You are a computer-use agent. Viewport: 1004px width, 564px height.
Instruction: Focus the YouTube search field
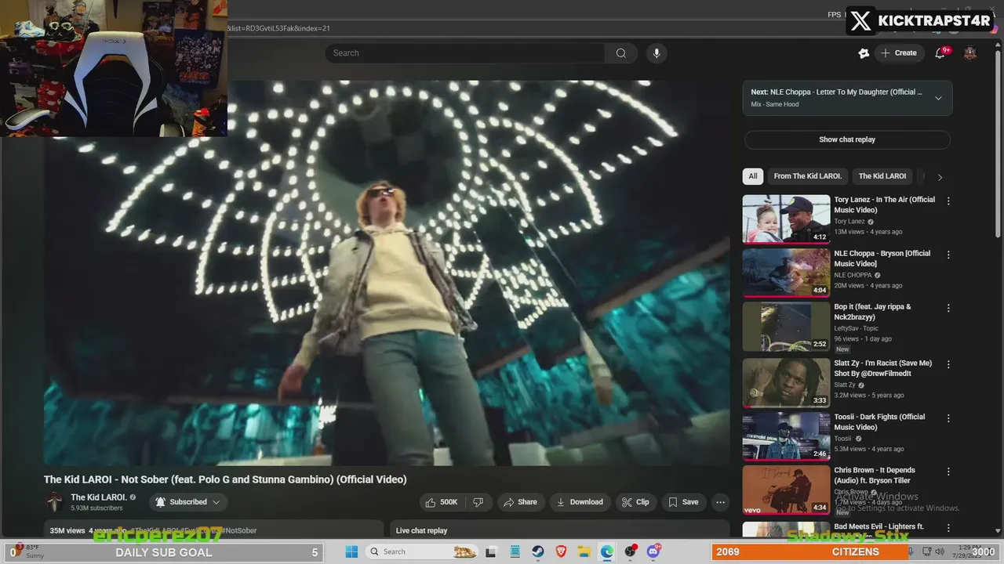click(x=464, y=53)
